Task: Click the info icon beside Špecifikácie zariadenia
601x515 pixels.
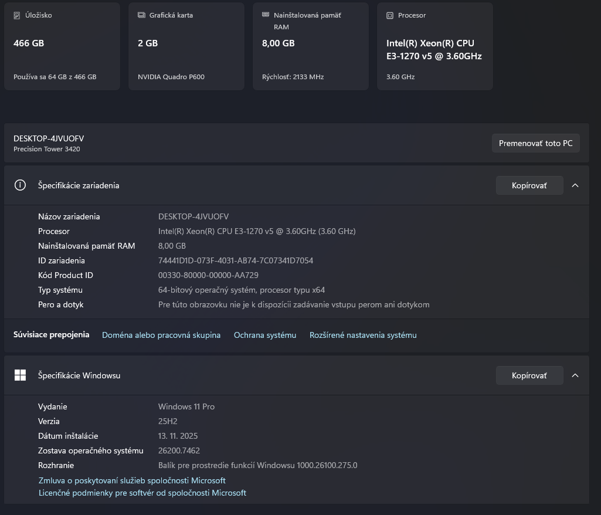Action: (x=20, y=185)
